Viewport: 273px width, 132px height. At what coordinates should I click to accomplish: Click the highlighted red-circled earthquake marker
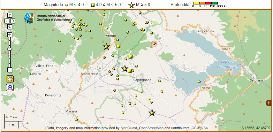point(154,43)
